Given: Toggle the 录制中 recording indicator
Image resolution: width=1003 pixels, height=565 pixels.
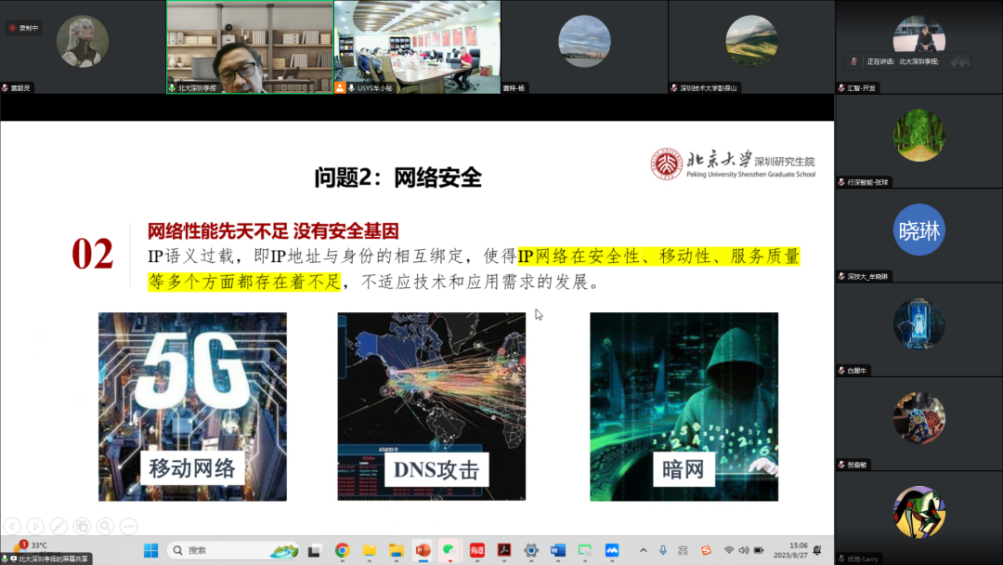Looking at the screenshot, I should pyautogui.click(x=23, y=28).
